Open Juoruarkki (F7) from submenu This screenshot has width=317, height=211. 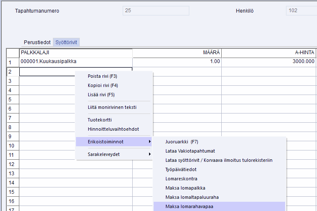pos(182,142)
